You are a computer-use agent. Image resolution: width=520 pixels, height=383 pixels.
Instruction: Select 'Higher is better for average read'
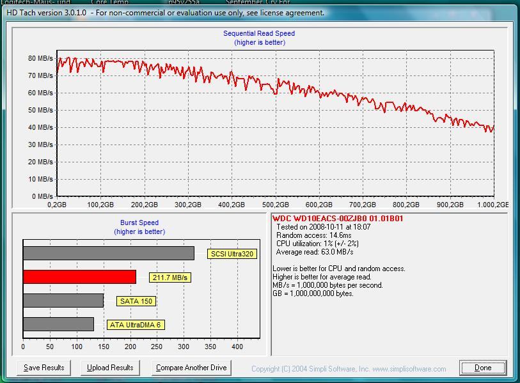coord(322,277)
